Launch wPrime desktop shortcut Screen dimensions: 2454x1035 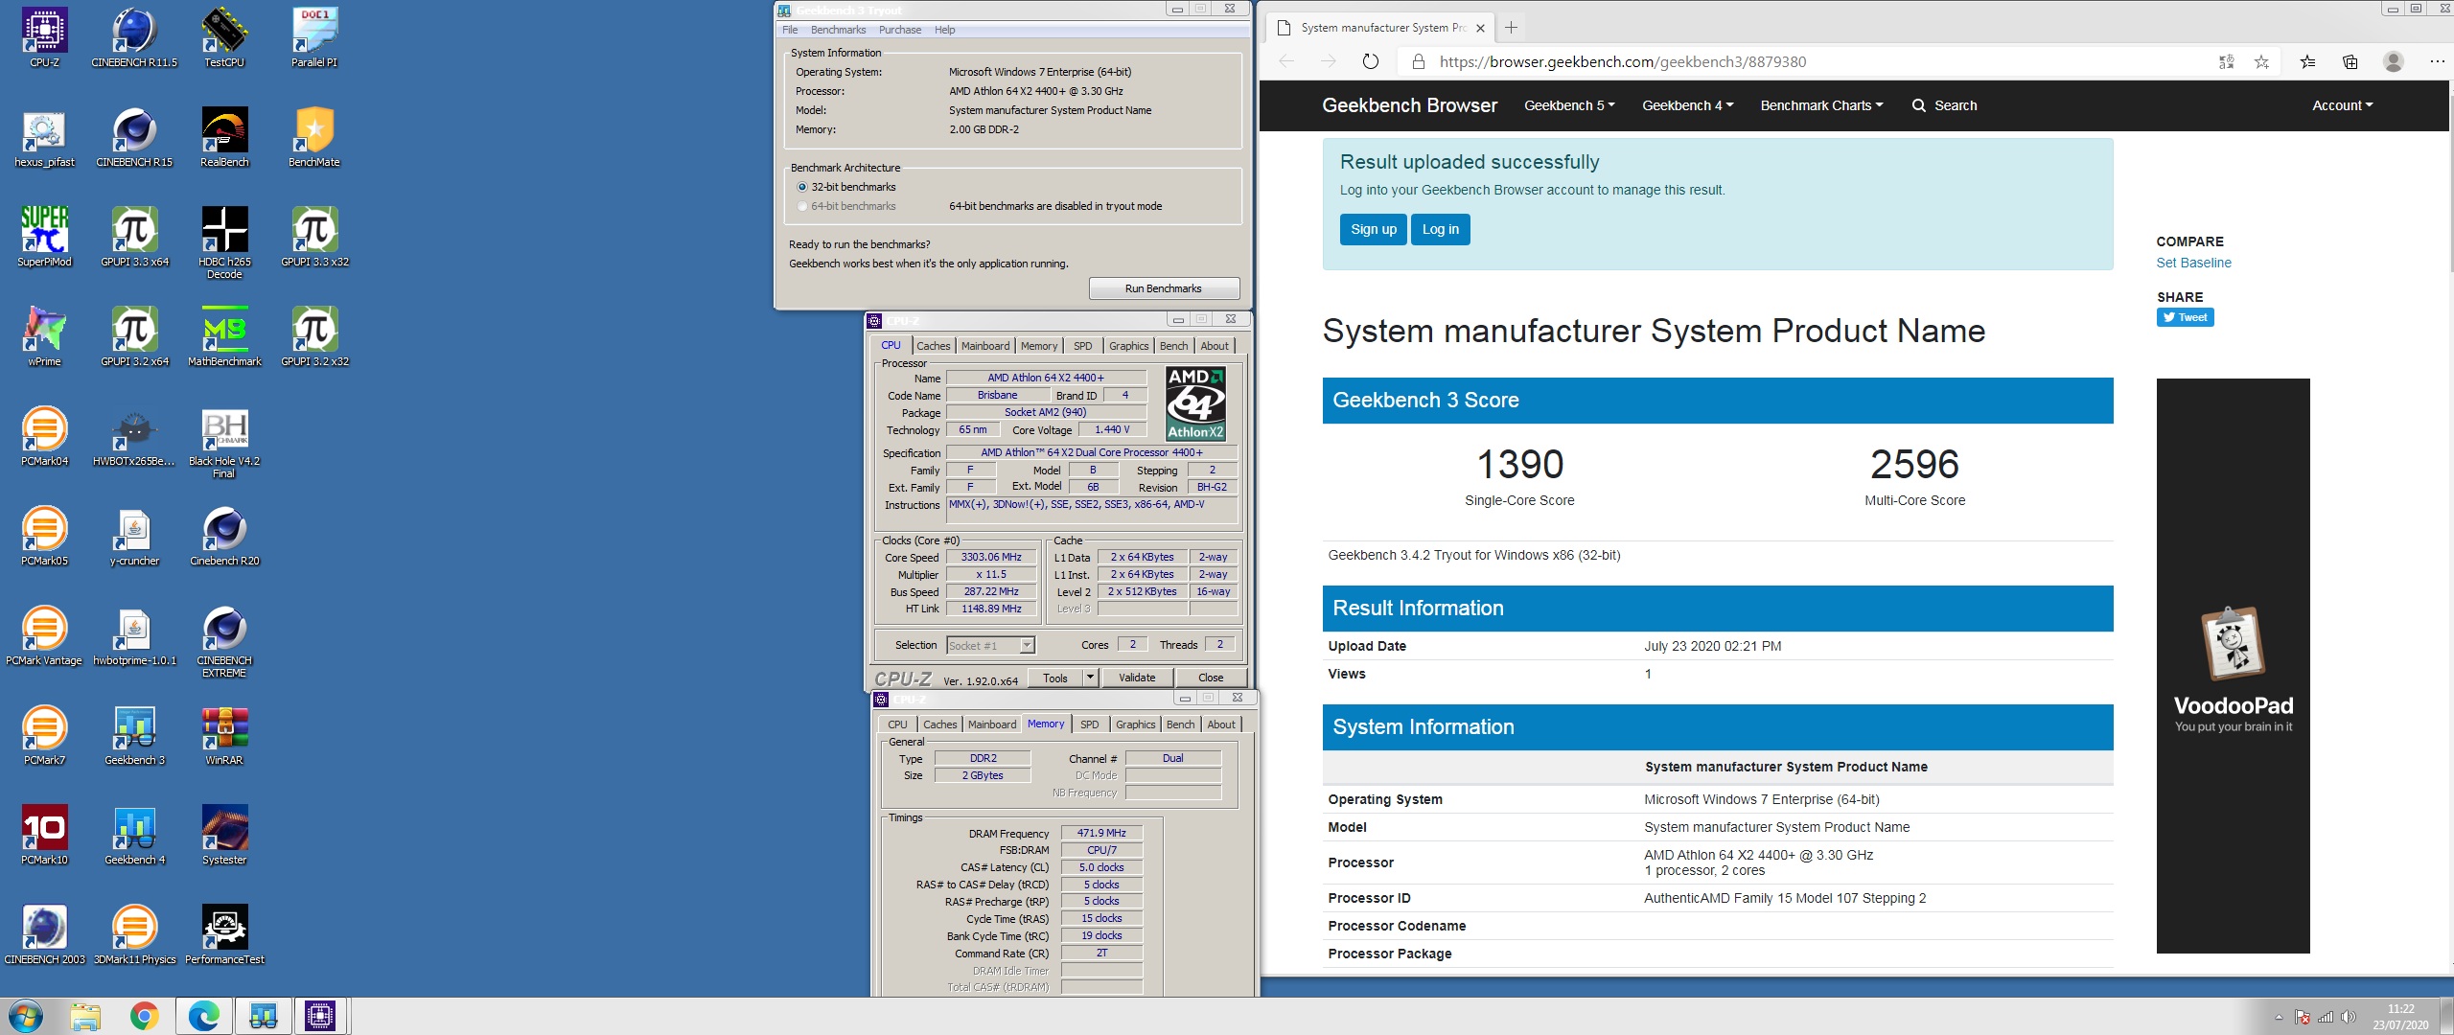click(x=44, y=337)
